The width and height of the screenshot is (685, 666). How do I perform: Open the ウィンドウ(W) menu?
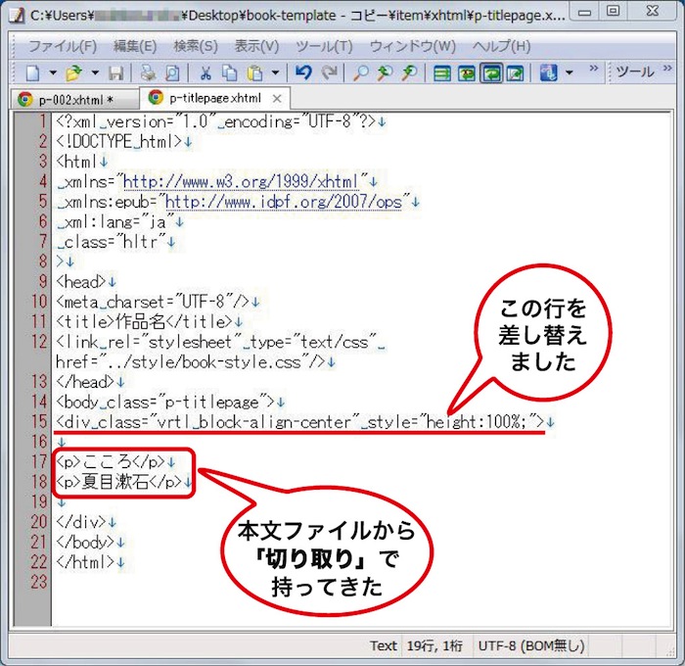[x=412, y=46]
